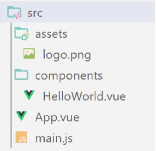Click empty space right of components row
This screenshot has width=156, height=151.
[x=129, y=76]
